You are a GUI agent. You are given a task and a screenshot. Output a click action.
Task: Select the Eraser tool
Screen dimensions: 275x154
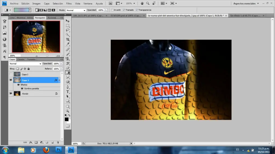point(67,68)
